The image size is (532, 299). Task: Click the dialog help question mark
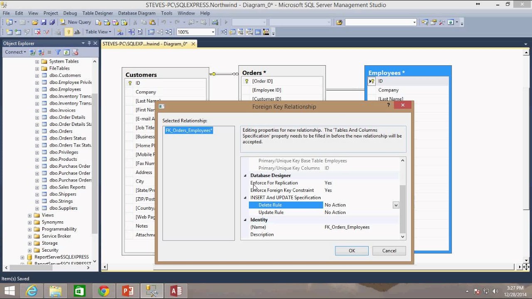(x=389, y=105)
